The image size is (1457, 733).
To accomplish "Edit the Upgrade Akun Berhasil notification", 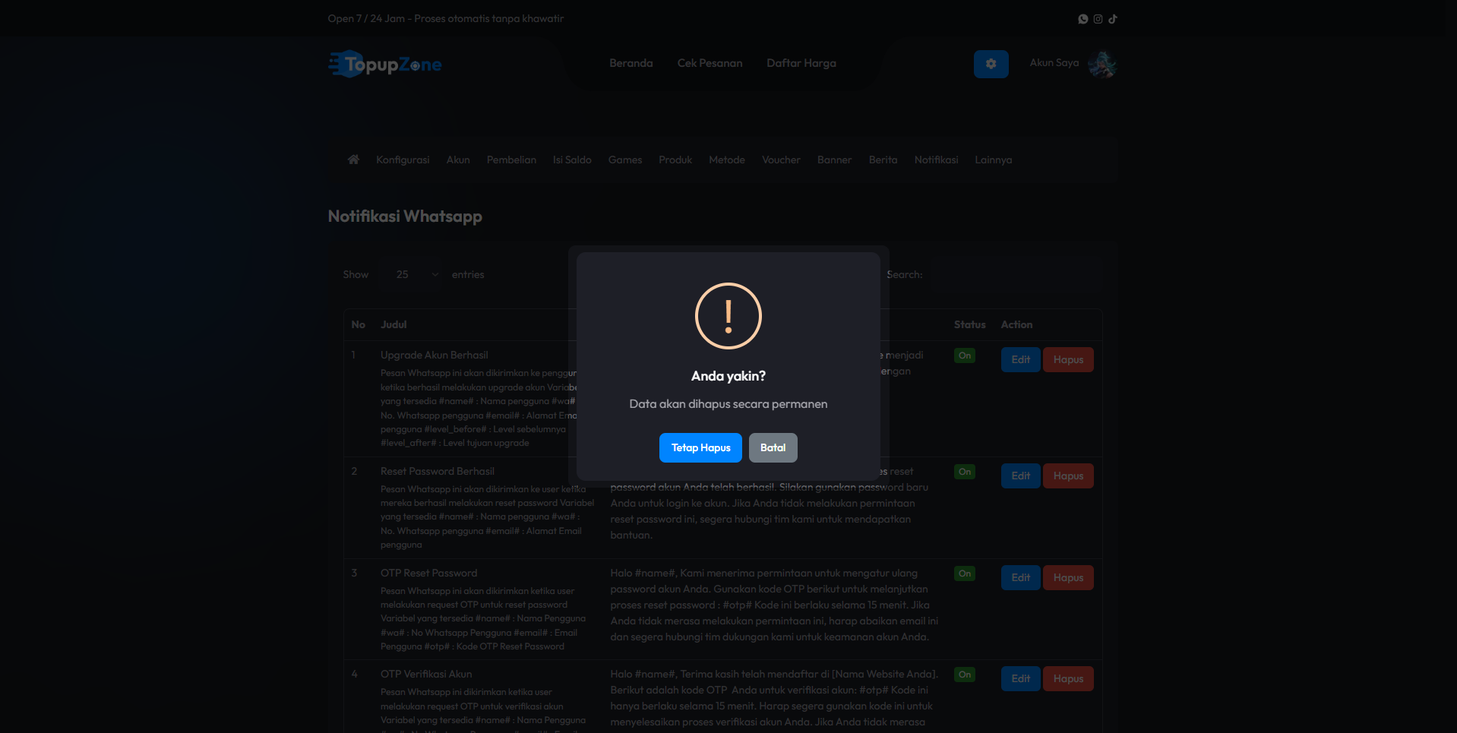I will click(x=1020, y=360).
